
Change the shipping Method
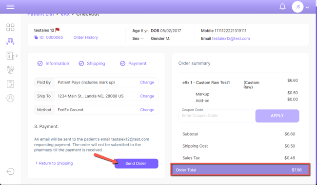pyautogui.click(x=147, y=110)
